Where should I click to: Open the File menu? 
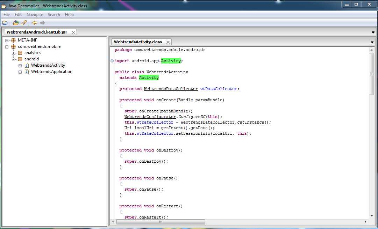tap(7, 15)
